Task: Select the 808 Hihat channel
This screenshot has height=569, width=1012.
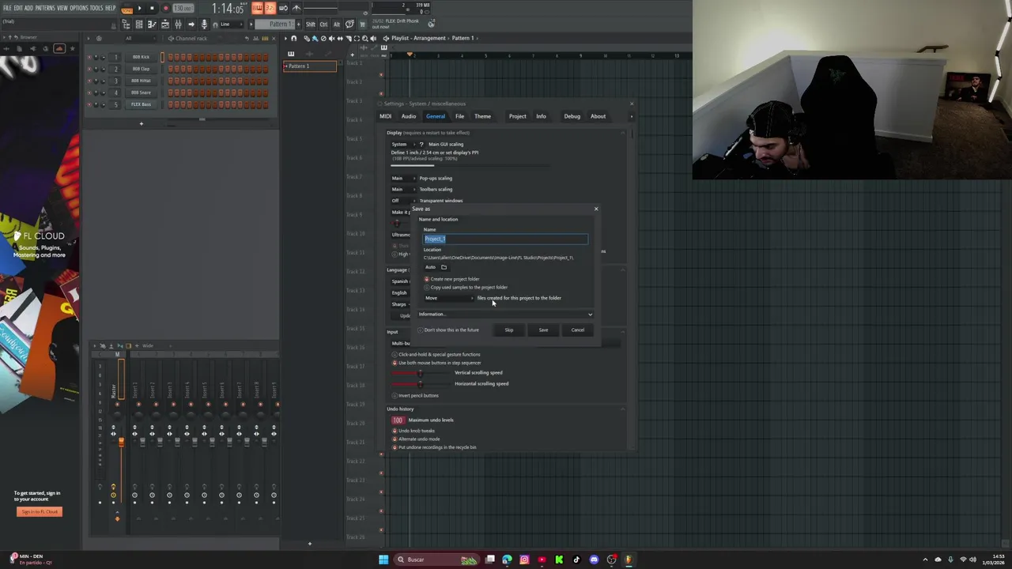Action: (141, 81)
